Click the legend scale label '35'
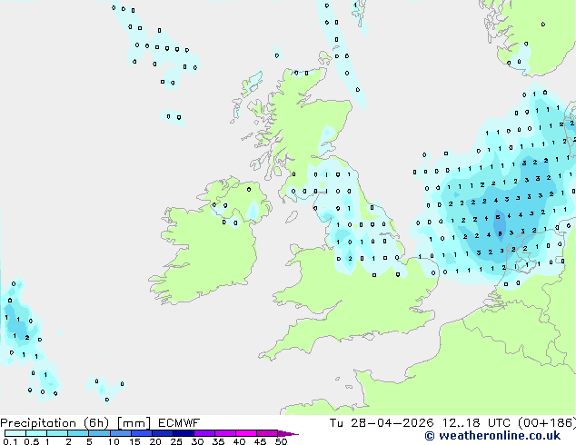Viewport: 576px width, 445px height. 219,441
